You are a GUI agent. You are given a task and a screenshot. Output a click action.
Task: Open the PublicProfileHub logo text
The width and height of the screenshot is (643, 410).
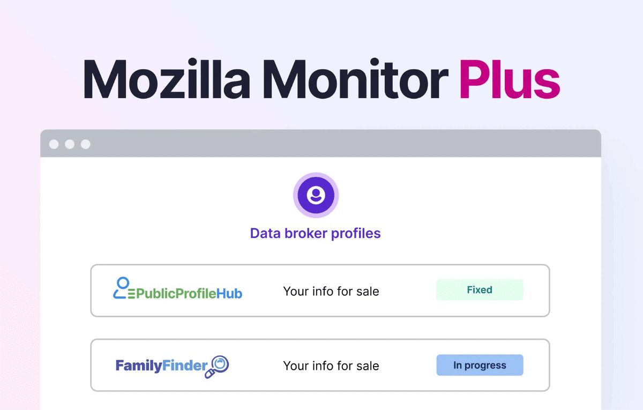pyautogui.click(x=189, y=293)
